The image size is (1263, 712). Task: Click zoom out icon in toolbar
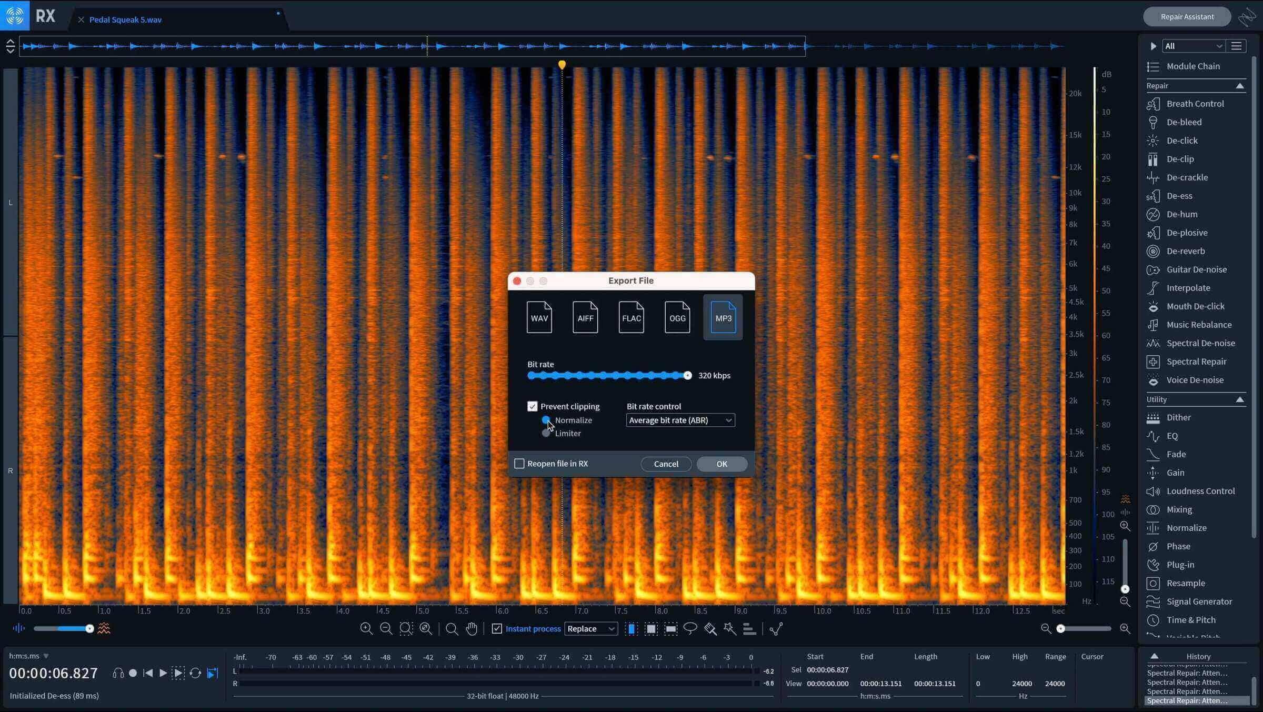tap(386, 629)
